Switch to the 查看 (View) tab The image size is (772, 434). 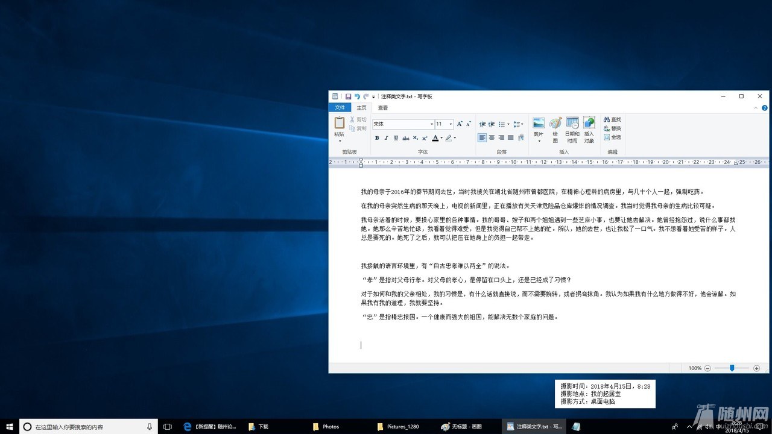pos(383,108)
